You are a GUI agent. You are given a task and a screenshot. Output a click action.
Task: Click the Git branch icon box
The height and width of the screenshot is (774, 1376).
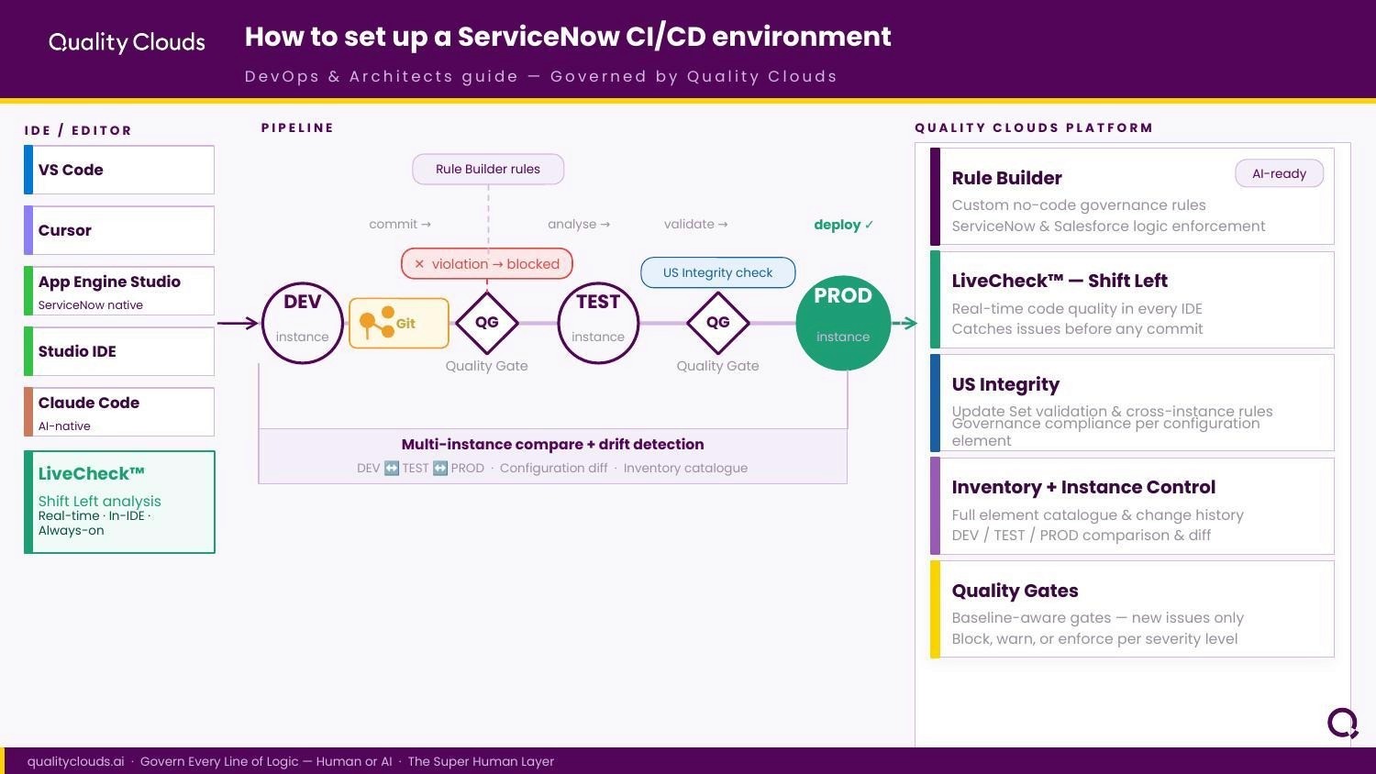click(x=399, y=323)
